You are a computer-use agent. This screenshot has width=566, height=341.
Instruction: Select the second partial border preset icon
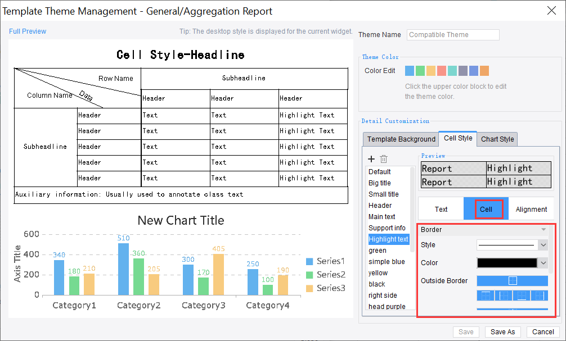point(504,295)
